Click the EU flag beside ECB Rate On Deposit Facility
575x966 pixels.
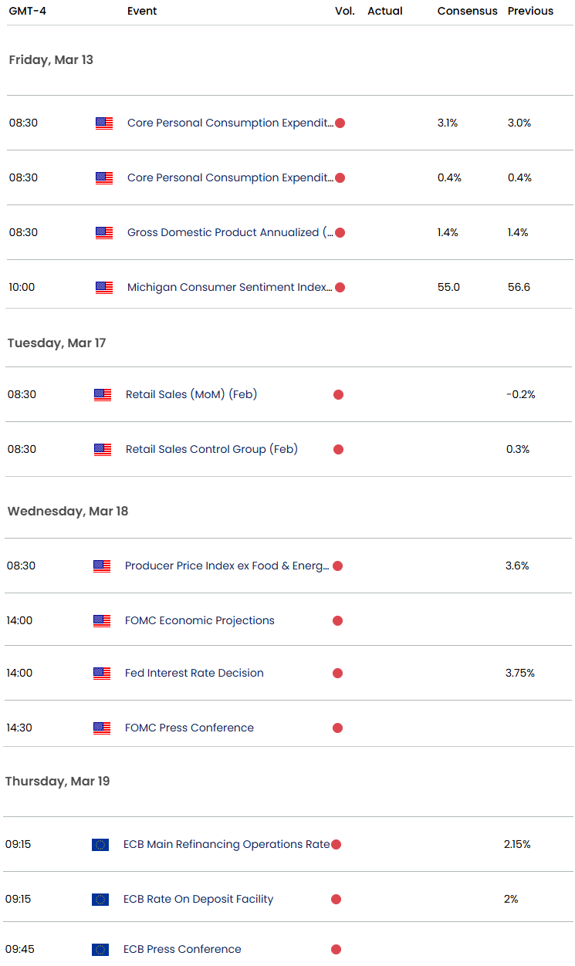[100, 900]
